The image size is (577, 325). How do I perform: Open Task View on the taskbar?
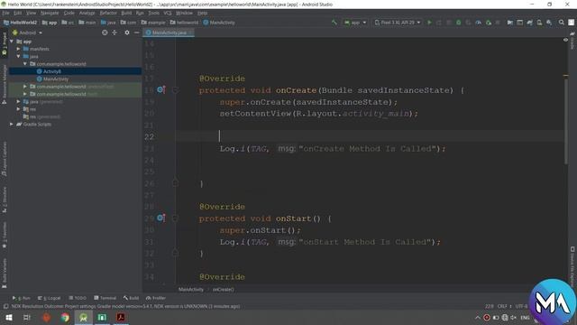tap(27, 317)
